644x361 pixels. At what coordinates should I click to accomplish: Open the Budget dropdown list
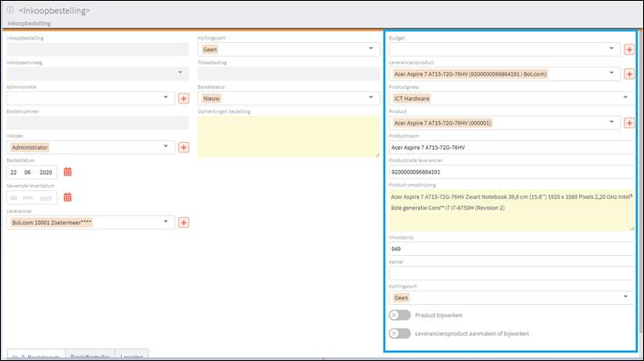tap(504, 49)
